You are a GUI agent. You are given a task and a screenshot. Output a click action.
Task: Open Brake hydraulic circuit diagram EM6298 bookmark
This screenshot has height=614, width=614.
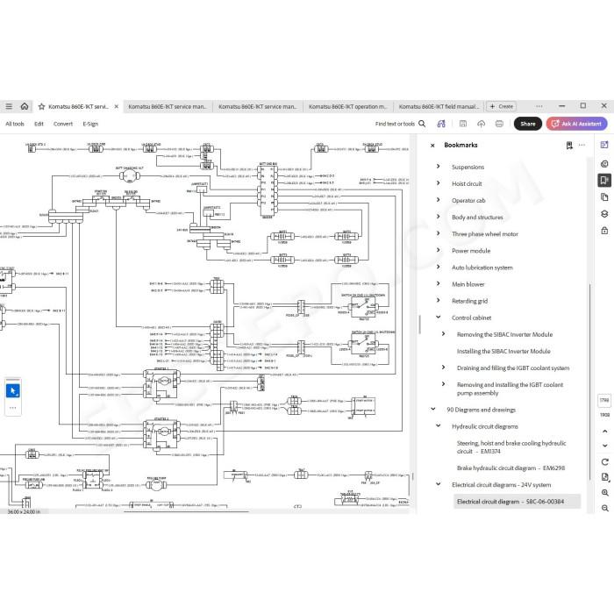[510, 468]
